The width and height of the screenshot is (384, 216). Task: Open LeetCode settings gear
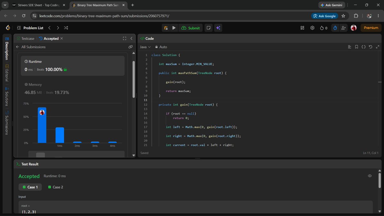click(312, 28)
